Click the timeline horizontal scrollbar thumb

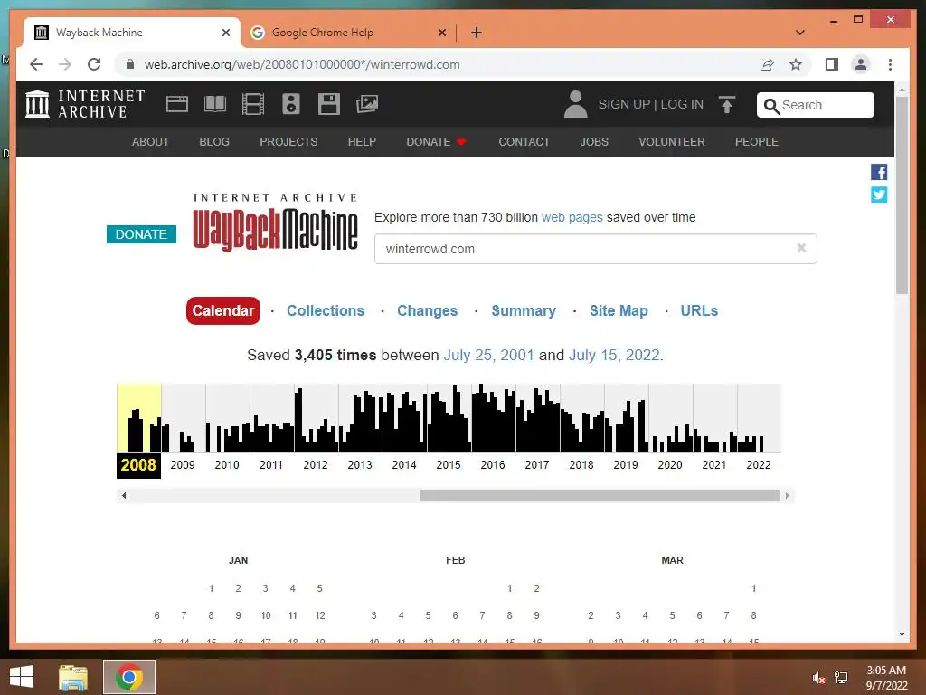[x=600, y=495]
